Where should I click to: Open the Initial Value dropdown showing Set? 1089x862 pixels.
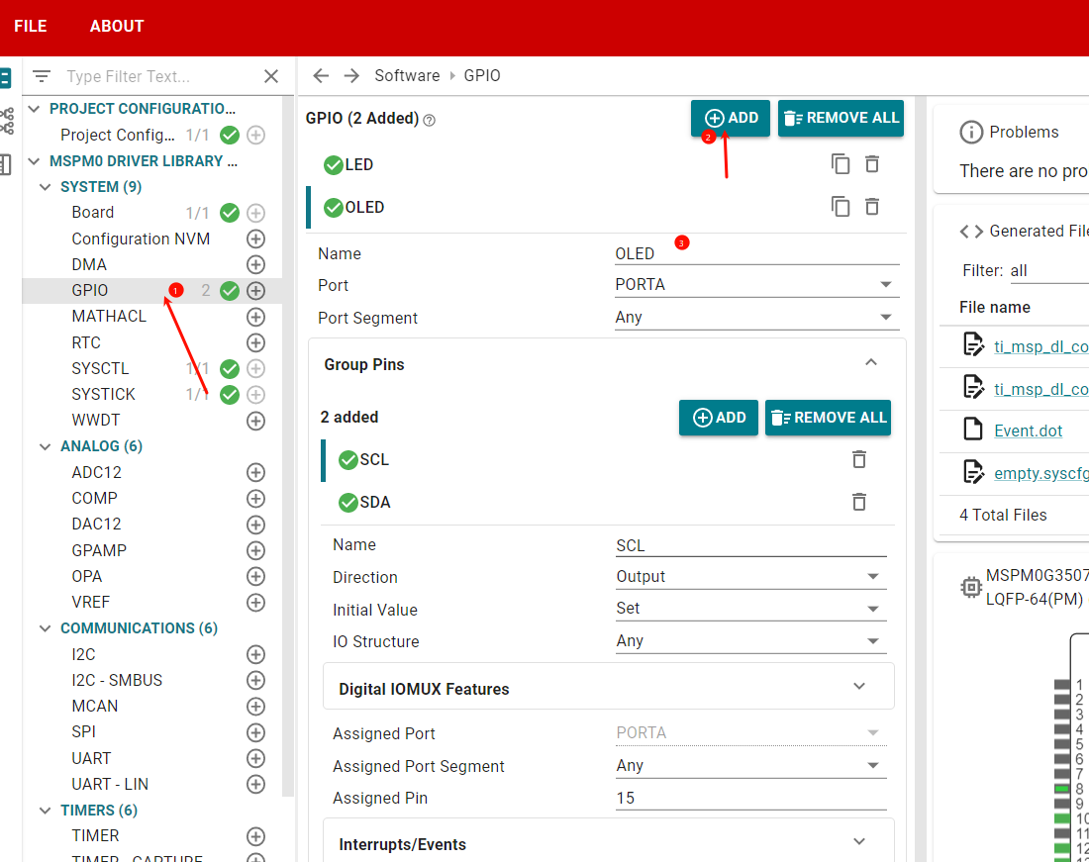point(750,609)
